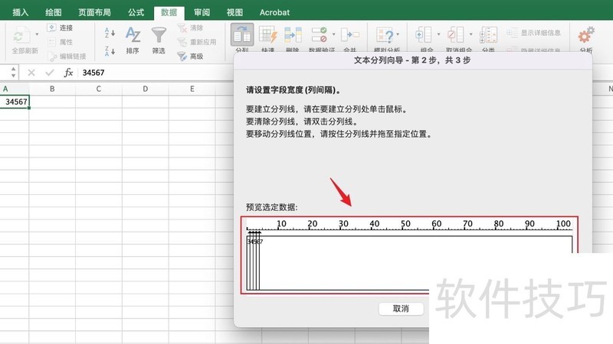The image size is (613, 344).
Task: Click the Data Validation (数据验证) icon
Action: pos(319,35)
